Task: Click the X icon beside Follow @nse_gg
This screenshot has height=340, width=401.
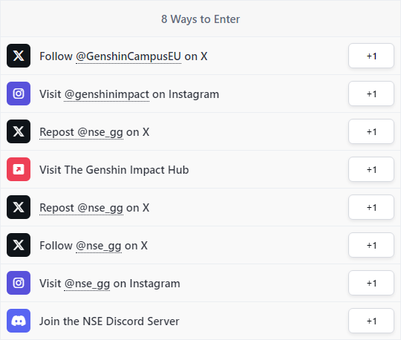Action: (19, 245)
